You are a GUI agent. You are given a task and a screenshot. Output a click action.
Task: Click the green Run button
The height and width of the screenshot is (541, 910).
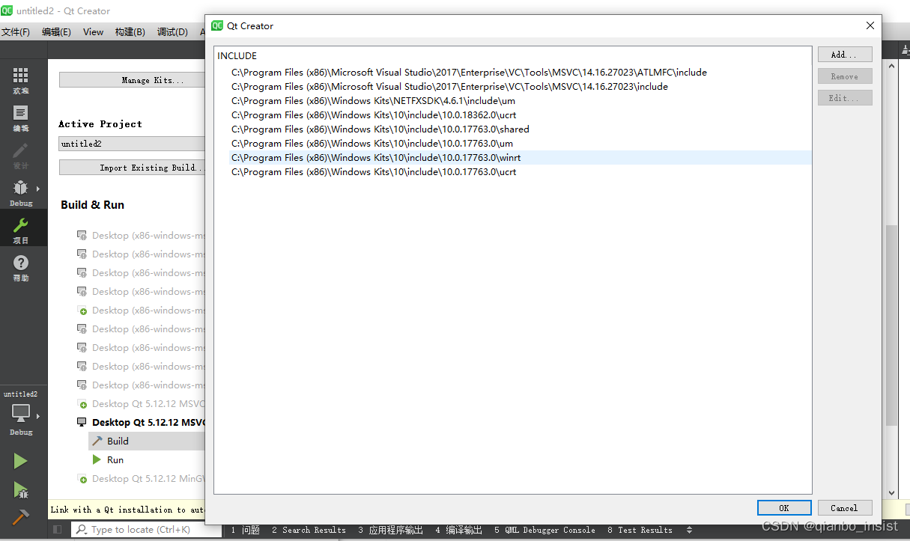(21, 462)
